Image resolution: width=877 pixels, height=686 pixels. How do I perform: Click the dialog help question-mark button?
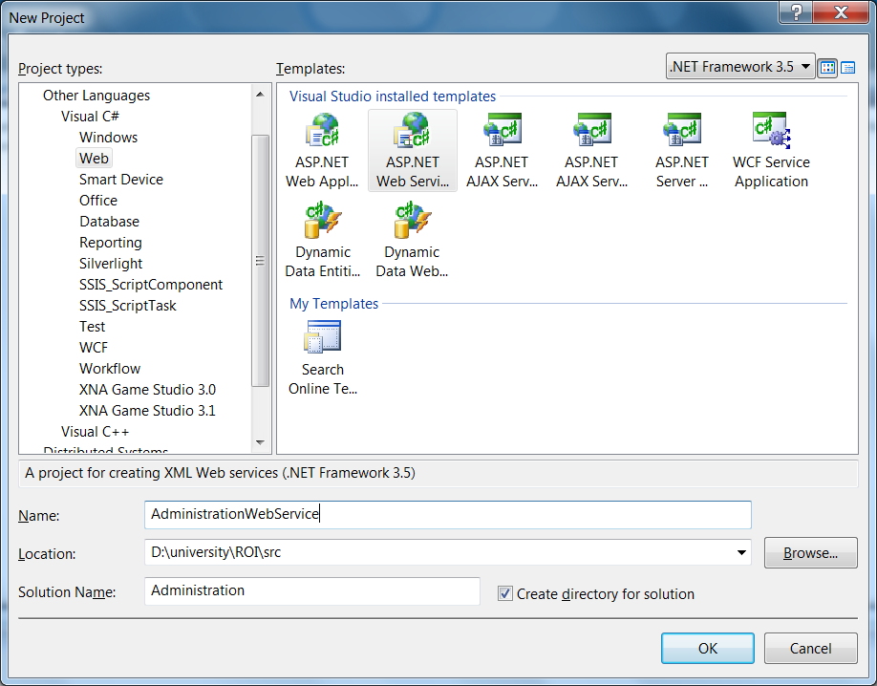coord(796,11)
